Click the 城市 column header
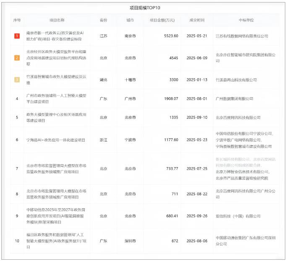Image resolution: width=287 pixels, height=261 pixels. 130,20
